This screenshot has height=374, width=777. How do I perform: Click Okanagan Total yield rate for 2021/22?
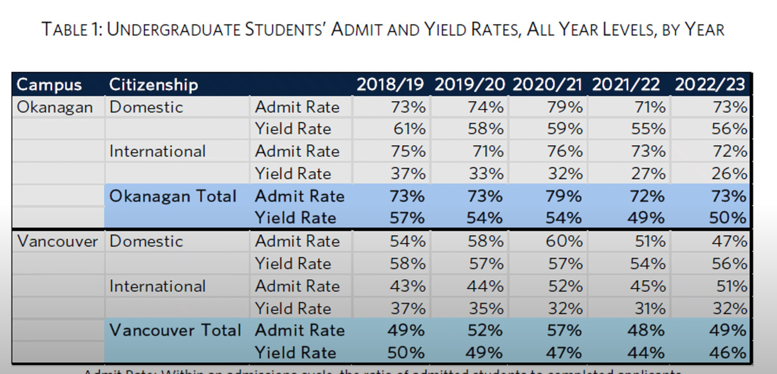646,218
